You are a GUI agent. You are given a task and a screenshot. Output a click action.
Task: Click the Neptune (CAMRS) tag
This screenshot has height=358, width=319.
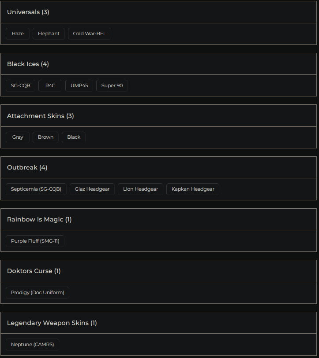[x=32, y=344]
